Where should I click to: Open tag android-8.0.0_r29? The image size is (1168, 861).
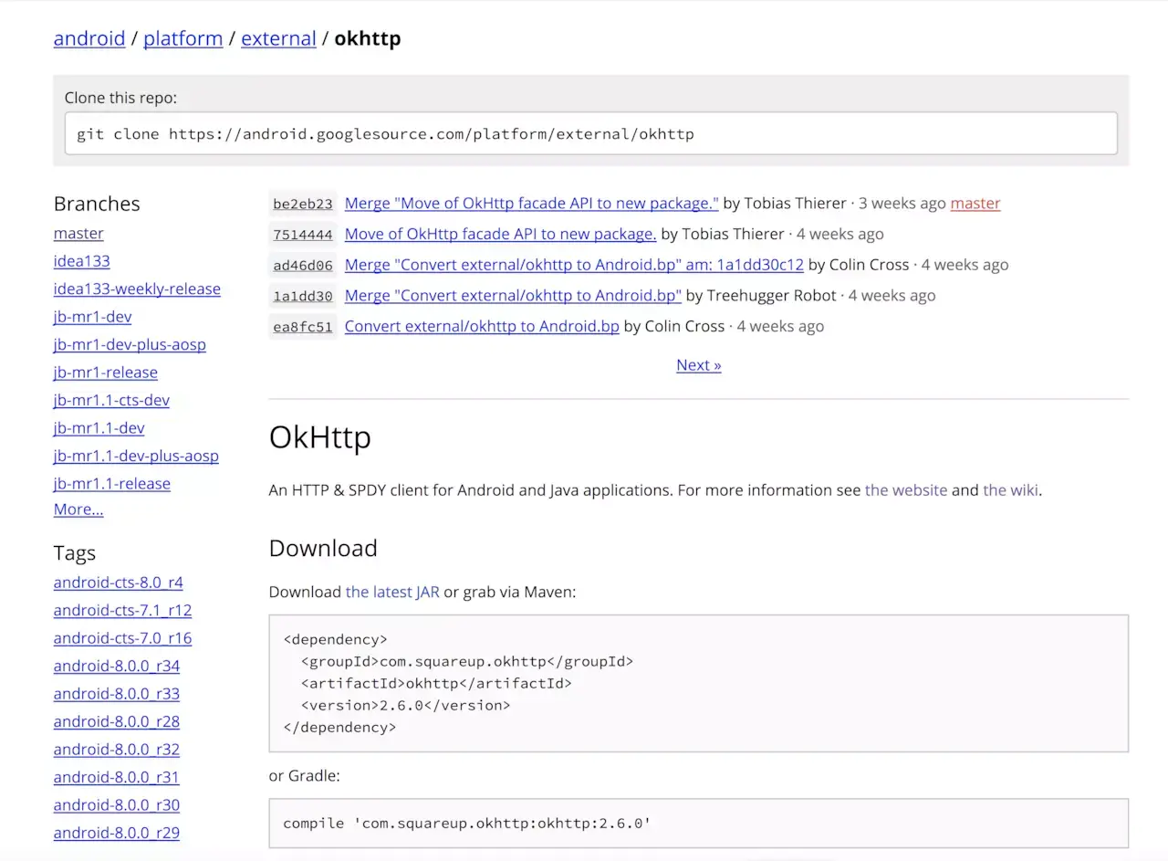pyautogui.click(x=117, y=833)
